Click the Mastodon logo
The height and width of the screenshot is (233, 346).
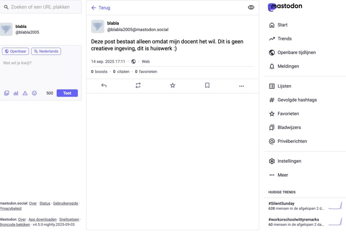pyautogui.click(x=285, y=7)
